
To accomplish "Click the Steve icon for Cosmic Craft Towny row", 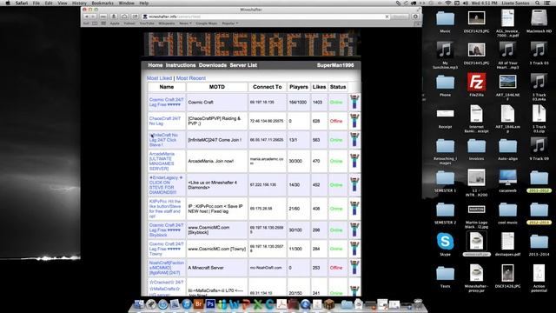I will tap(354, 249).
